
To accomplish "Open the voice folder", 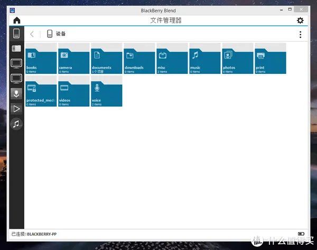I will tap(106, 91).
